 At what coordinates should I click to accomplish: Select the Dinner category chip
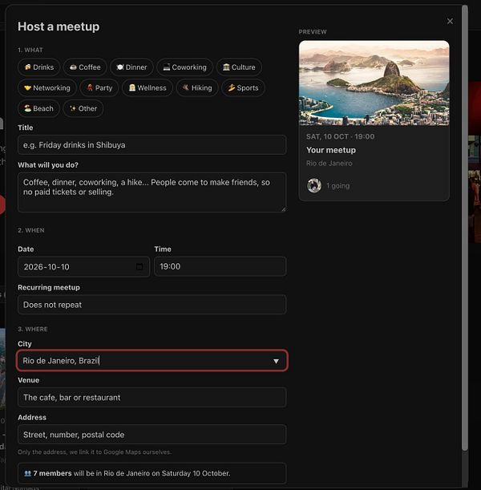coord(131,67)
